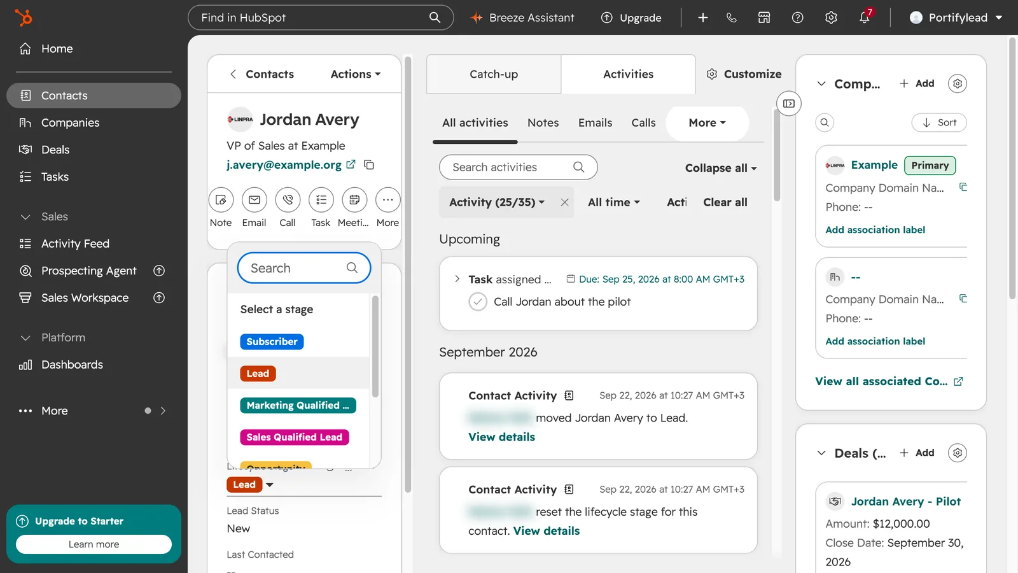Select the Notes tab
Screen dimensions: 1018x573
tap(543, 123)
